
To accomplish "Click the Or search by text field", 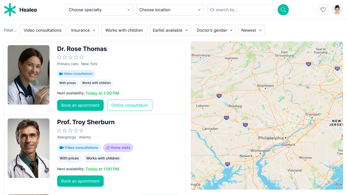I will (240, 10).
